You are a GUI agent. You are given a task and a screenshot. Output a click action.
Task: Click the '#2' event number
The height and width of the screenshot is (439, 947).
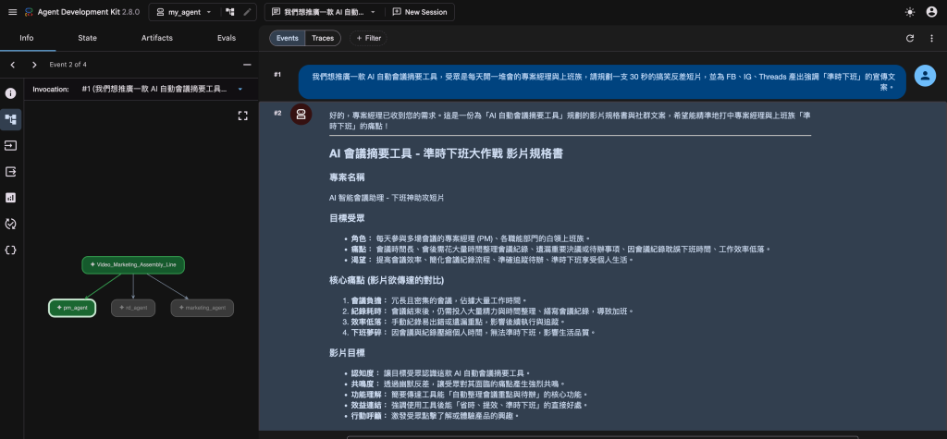pos(277,113)
